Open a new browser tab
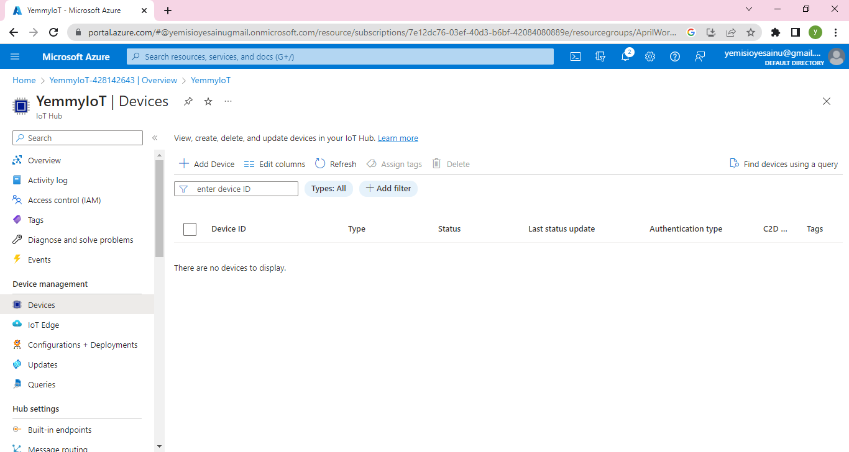This screenshot has width=849, height=452. (x=168, y=10)
